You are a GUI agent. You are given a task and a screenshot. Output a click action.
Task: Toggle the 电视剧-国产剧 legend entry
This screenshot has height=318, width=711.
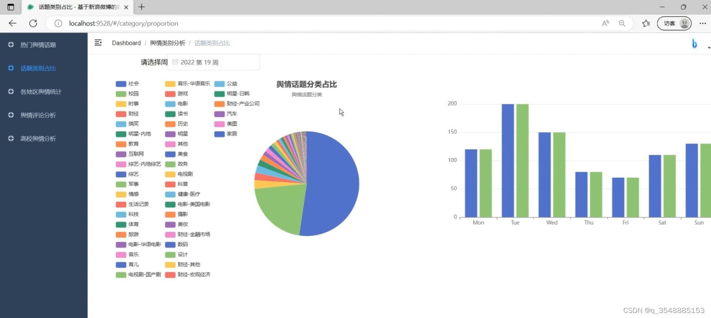[x=139, y=275]
